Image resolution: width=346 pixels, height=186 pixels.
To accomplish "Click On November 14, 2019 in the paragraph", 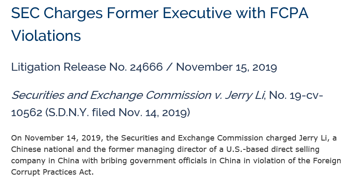I will (56, 138).
